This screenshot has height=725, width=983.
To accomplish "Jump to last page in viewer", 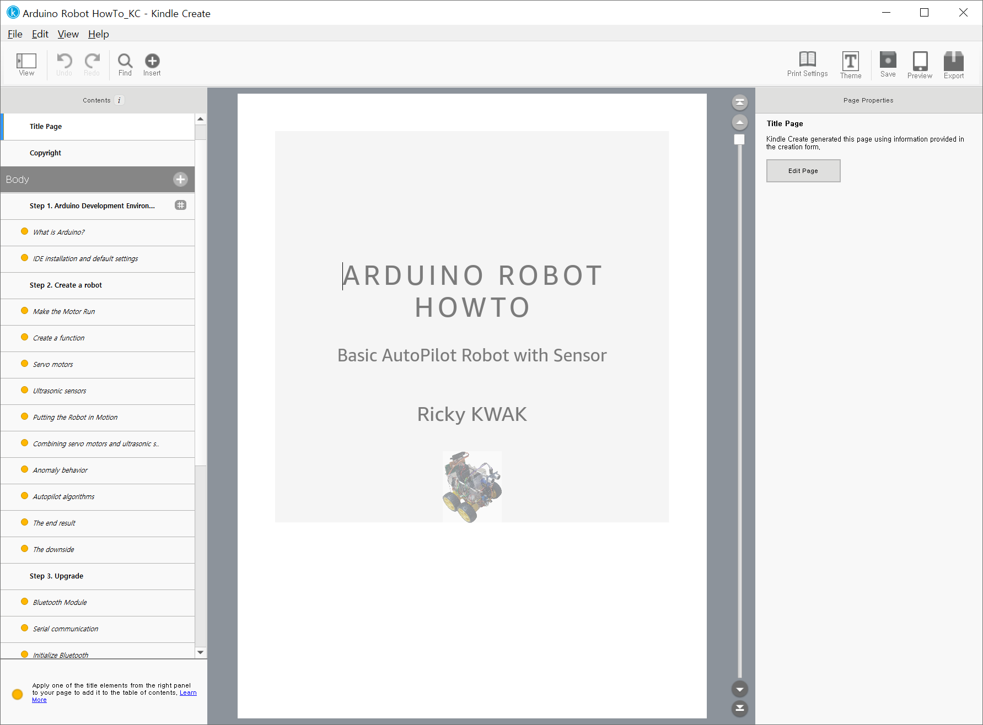I will [739, 708].
